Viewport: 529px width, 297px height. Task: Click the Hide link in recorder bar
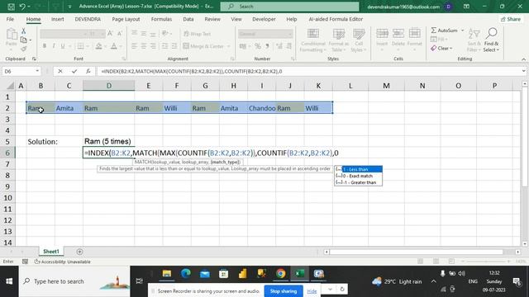pos(312,291)
